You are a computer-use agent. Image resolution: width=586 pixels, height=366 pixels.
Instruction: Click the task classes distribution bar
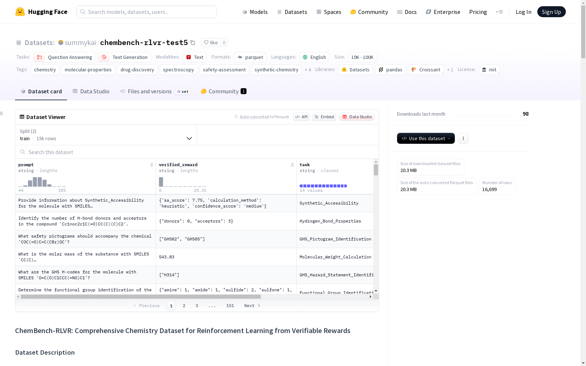(323, 186)
